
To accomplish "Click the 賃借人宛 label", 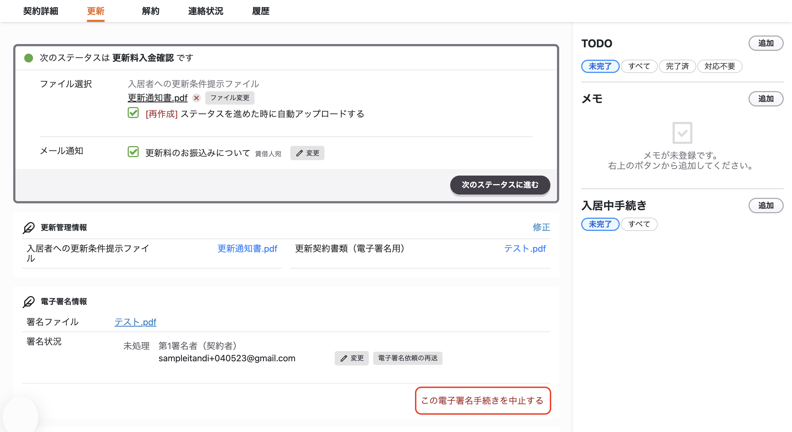I will pos(268,154).
